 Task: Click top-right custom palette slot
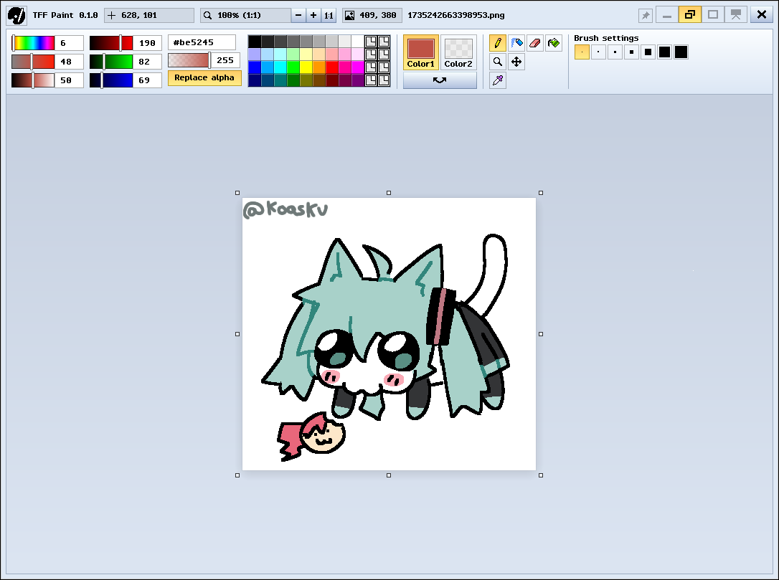click(x=384, y=42)
